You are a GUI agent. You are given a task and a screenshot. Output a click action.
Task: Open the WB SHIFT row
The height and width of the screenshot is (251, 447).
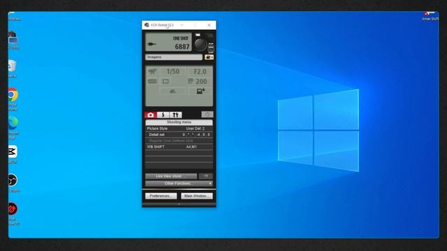(179, 147)
